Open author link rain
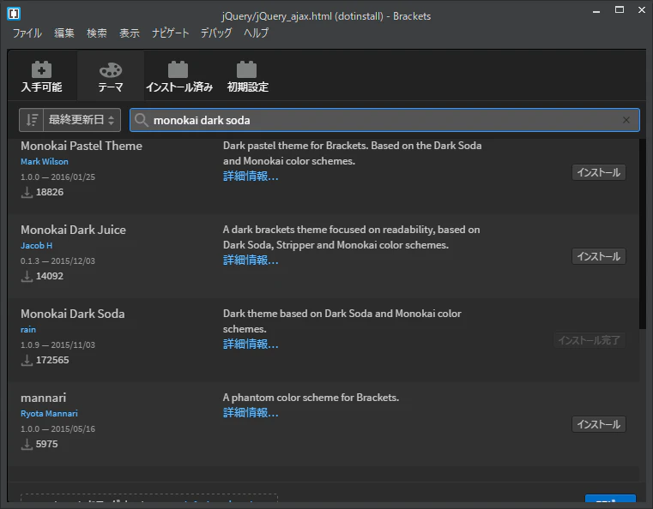Screen dimensions: 653x509 pyautogui.click(x=28, y=329)
